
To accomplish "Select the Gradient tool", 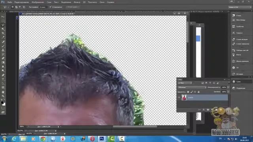I will 3,62.
